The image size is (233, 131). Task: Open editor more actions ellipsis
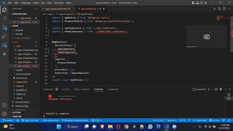point(229,9)
